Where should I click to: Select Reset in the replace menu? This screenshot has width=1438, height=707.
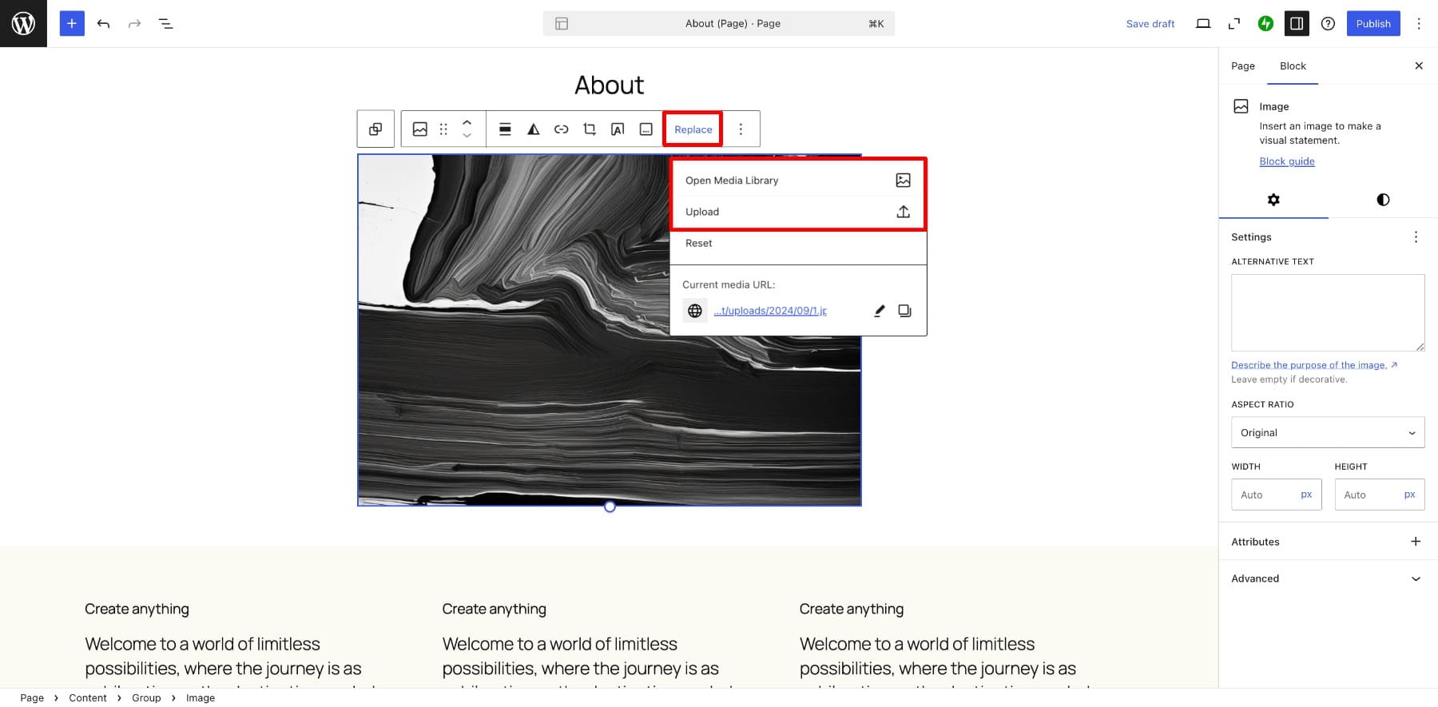click(x=798, y=243)
